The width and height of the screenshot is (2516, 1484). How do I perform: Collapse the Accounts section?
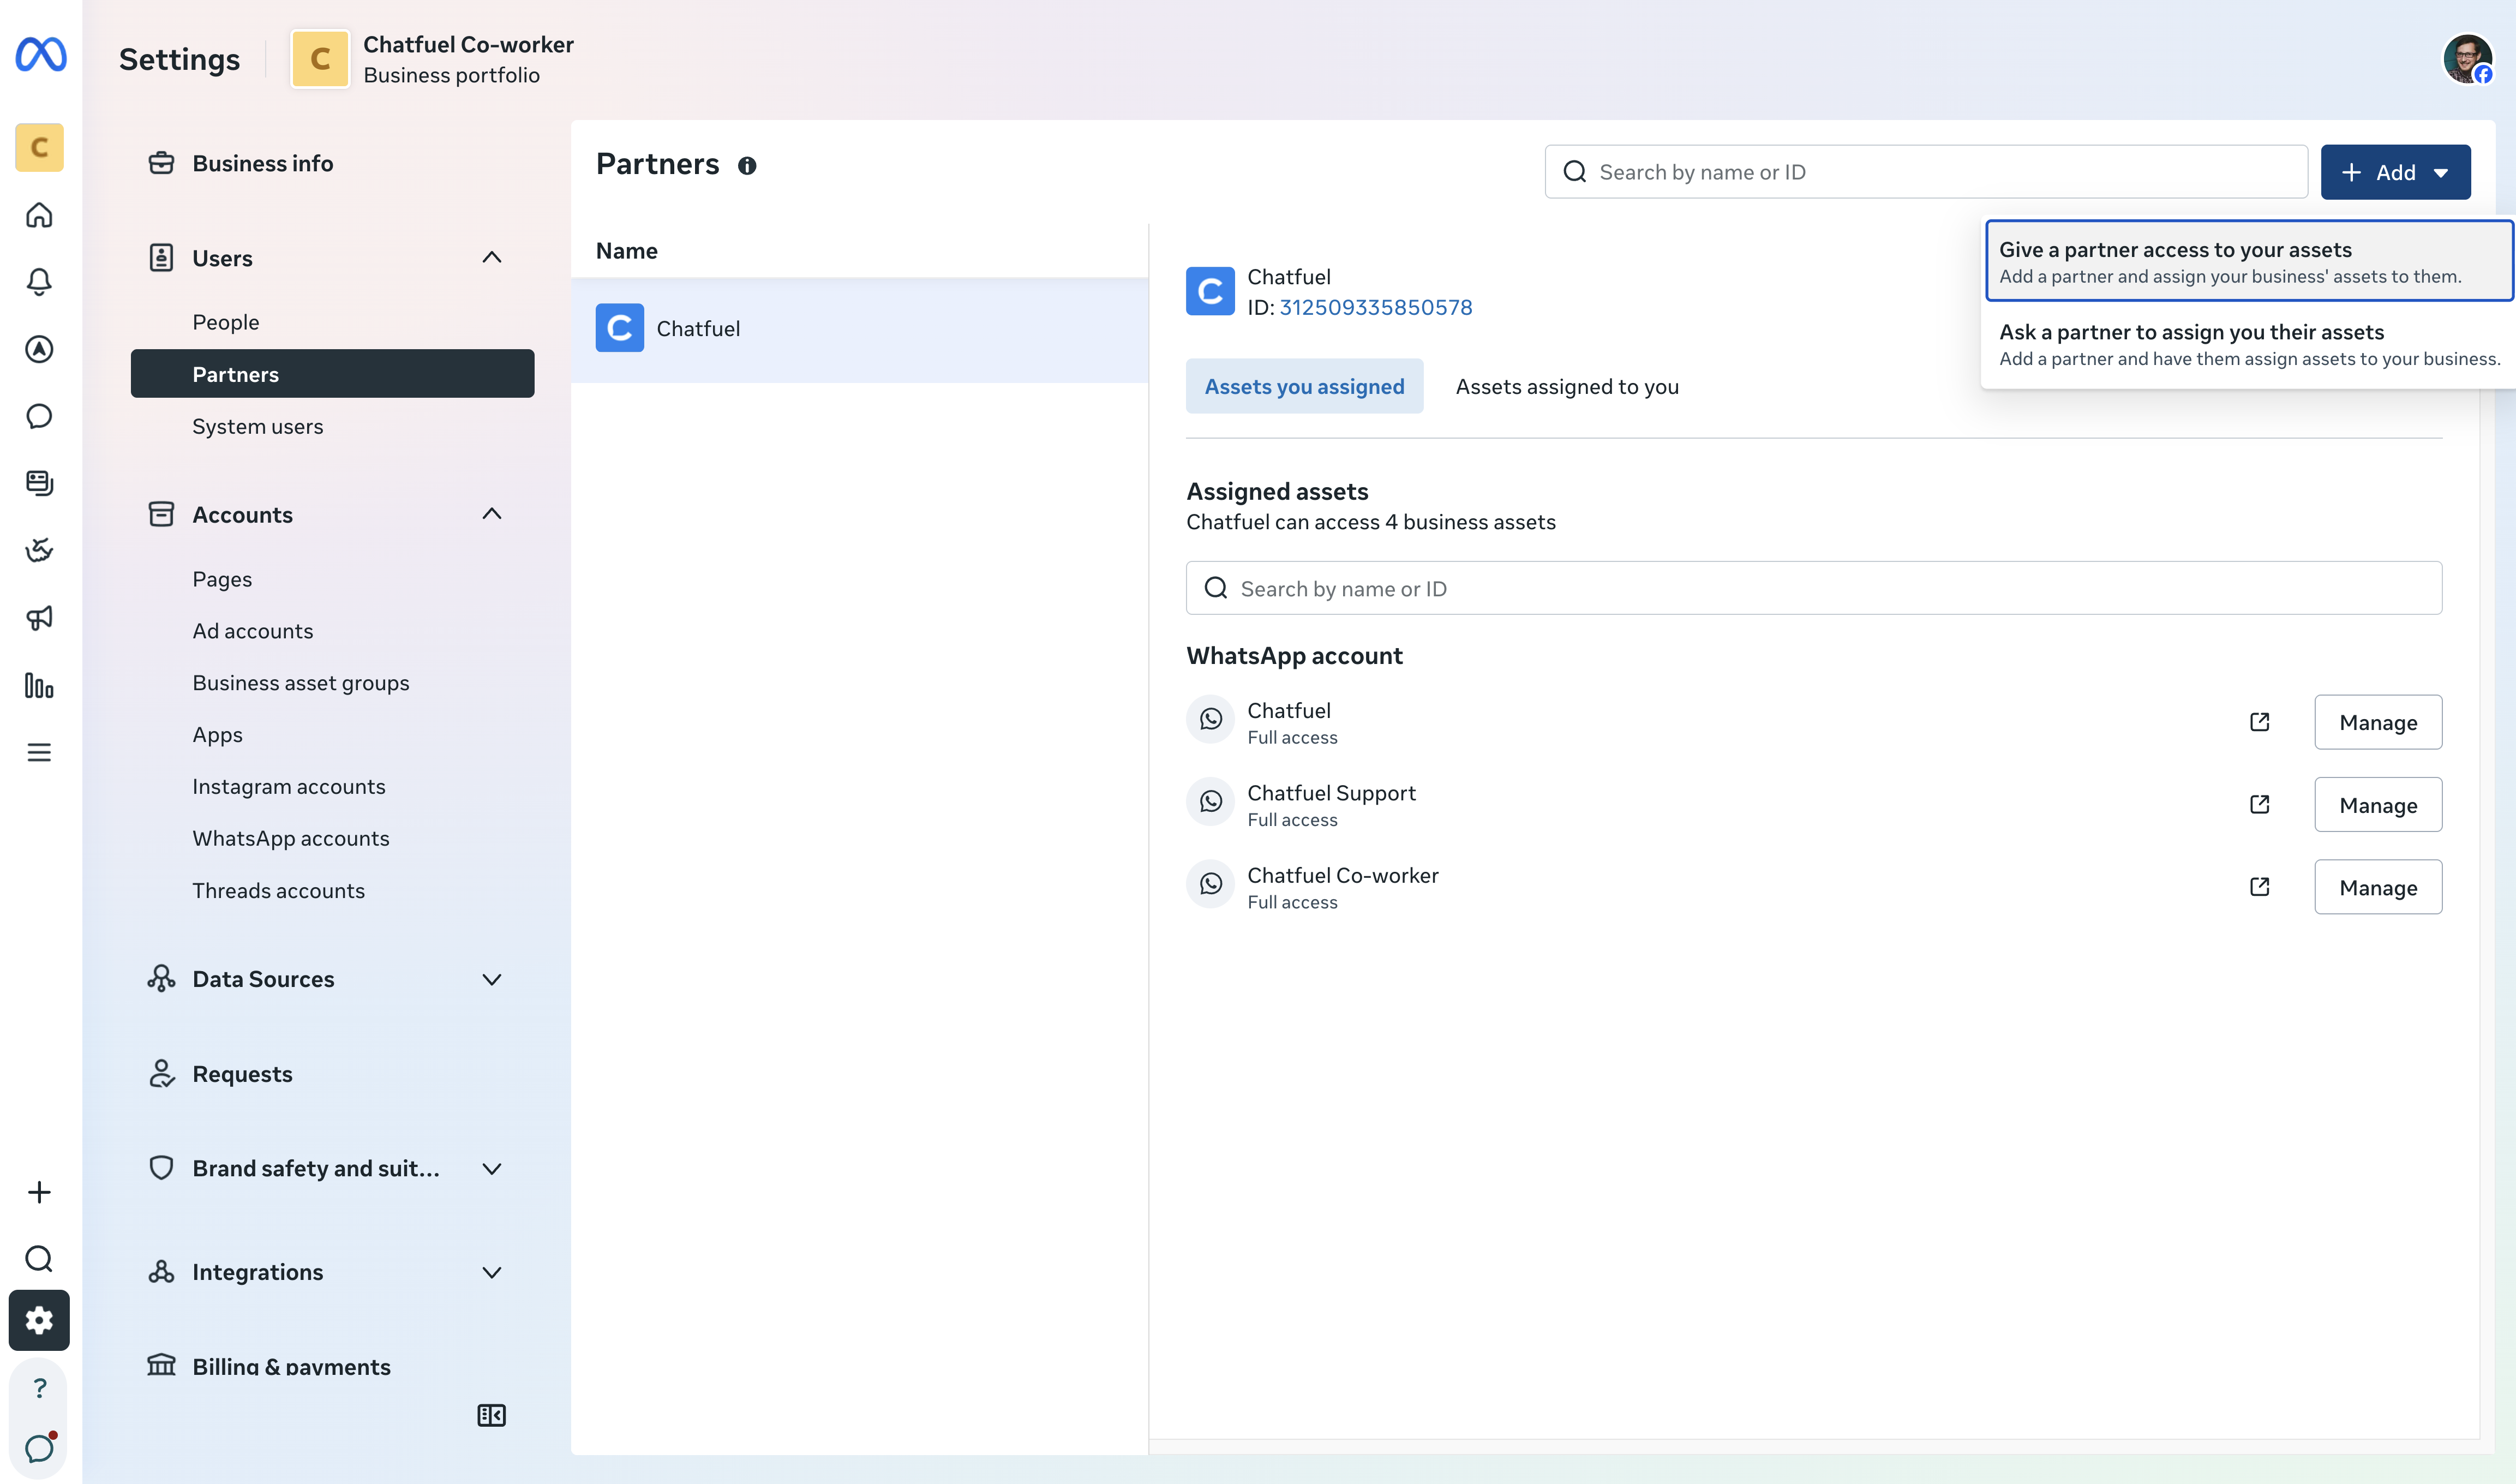492,514
